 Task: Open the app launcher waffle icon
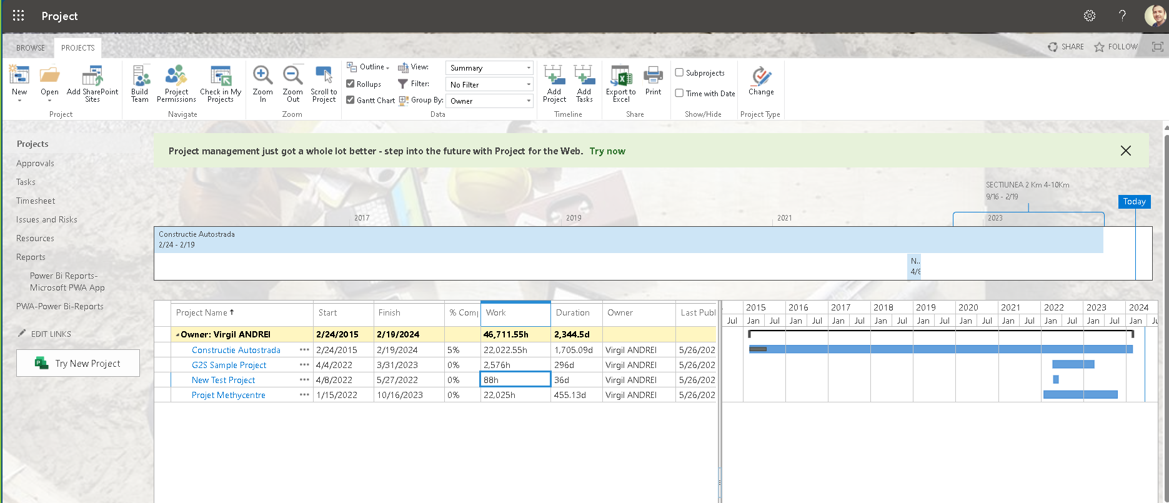point(18,16)
